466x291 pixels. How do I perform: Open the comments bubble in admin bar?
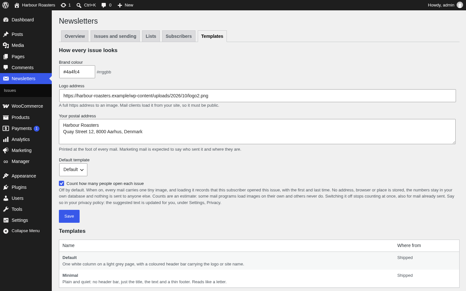[104, 5]
